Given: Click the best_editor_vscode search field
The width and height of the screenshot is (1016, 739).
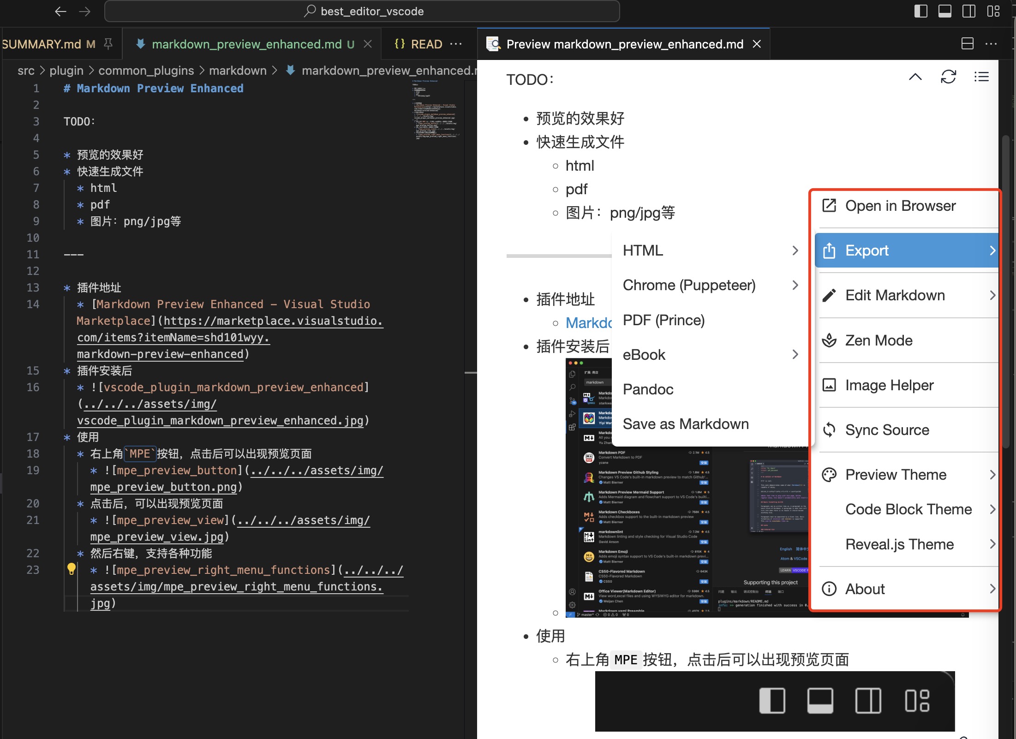Looking at the screenshot, I should pyautogui.click(x=362, y=11).
